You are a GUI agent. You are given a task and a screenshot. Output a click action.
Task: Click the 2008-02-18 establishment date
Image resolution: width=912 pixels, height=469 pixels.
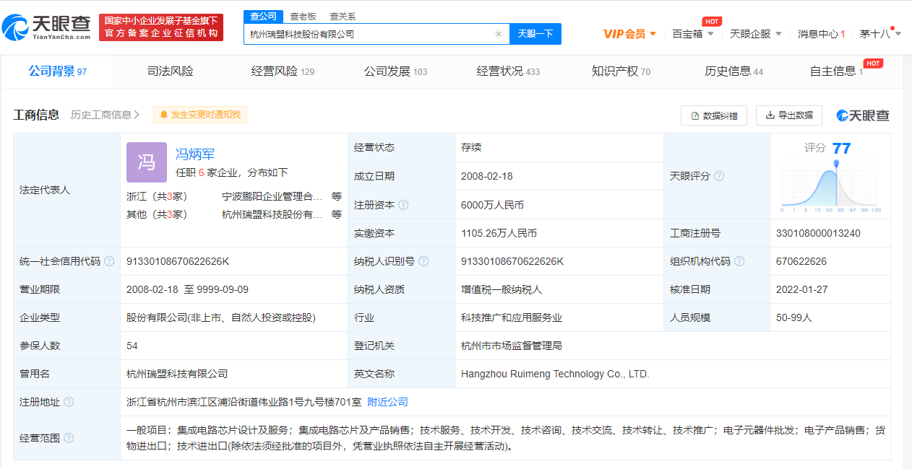[x=487, y=176]
